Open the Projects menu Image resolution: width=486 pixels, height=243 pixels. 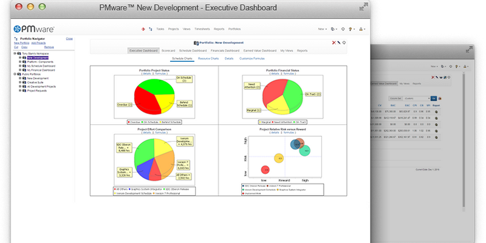coord(174,29)
